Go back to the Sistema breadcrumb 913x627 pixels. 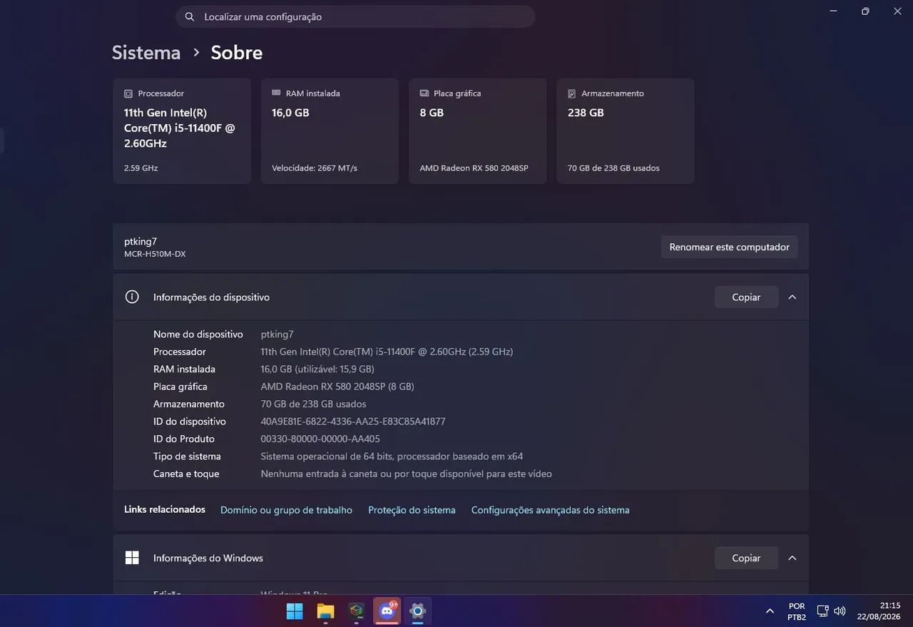pos(146,53)
